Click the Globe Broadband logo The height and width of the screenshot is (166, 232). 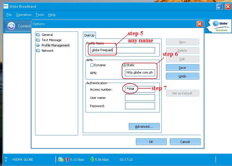click(x=220, y=26)
